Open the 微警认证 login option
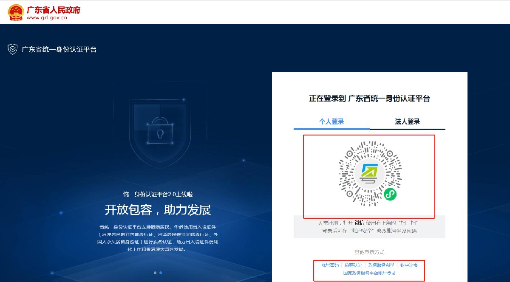Image resolution: width=510 pixels, height=282 pixels. pyautogui.click(x=354, y=265)
